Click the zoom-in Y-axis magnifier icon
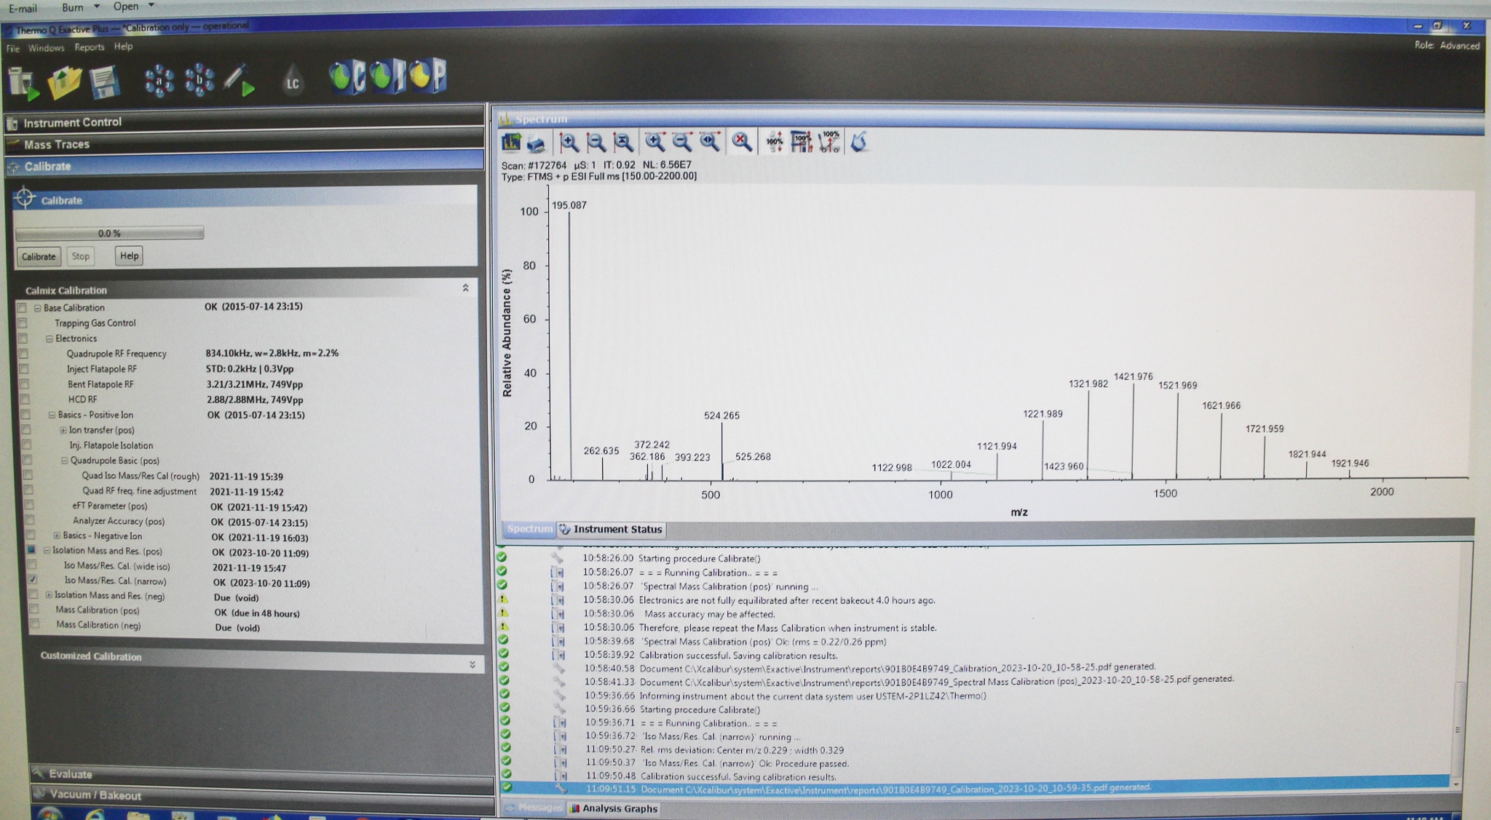This screenshot has width=1491, height=820. coord(568,143)
